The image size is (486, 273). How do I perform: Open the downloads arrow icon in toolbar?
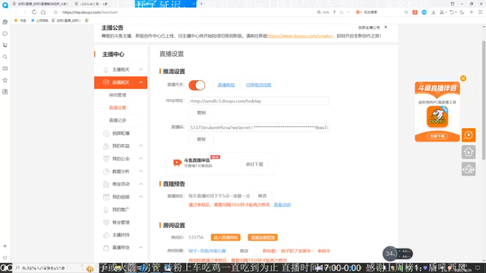tap(433, 12)
